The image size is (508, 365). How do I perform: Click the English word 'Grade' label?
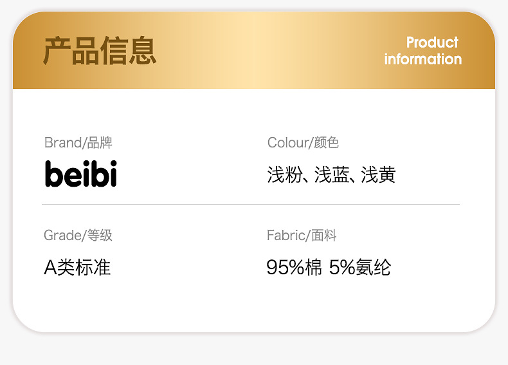pyautogui.click(x=62, y=236)
